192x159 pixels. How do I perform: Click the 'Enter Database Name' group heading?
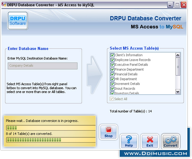(28, 48)
